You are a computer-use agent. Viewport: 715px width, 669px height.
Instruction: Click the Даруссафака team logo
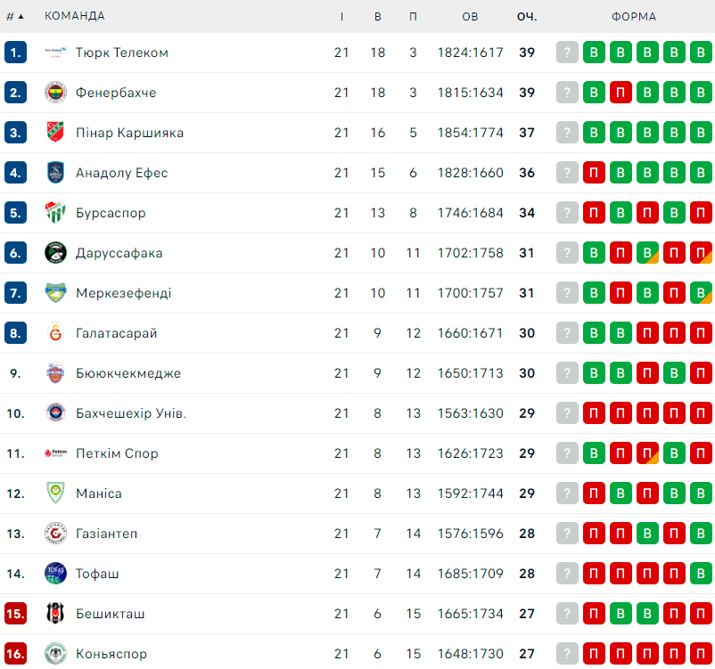(x=55, y=253)
